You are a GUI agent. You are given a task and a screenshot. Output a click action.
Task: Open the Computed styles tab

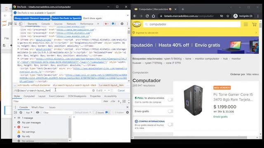pos(29,96)
